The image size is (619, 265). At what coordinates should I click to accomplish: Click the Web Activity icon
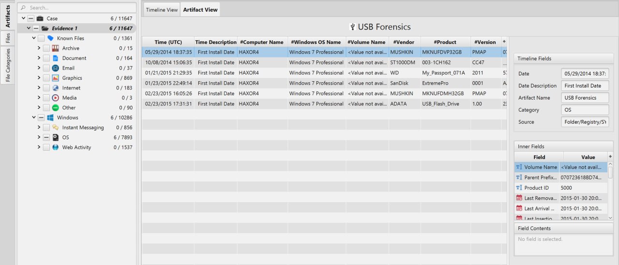point(56,147)
